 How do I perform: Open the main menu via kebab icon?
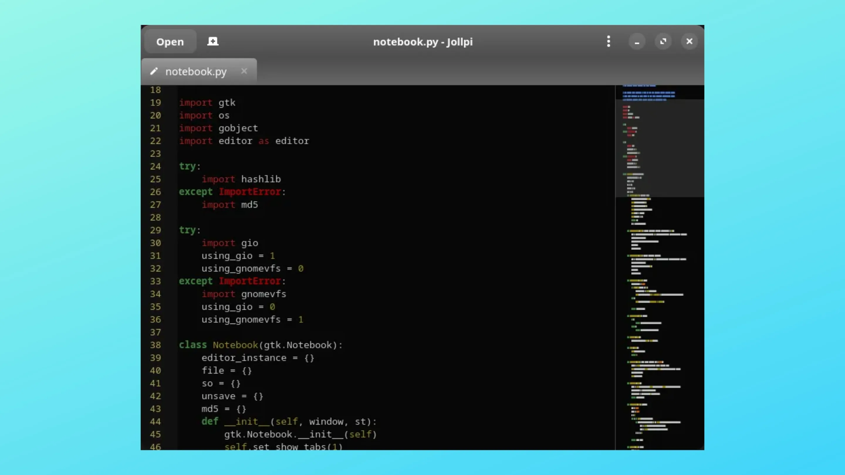(x=609, y=41)
